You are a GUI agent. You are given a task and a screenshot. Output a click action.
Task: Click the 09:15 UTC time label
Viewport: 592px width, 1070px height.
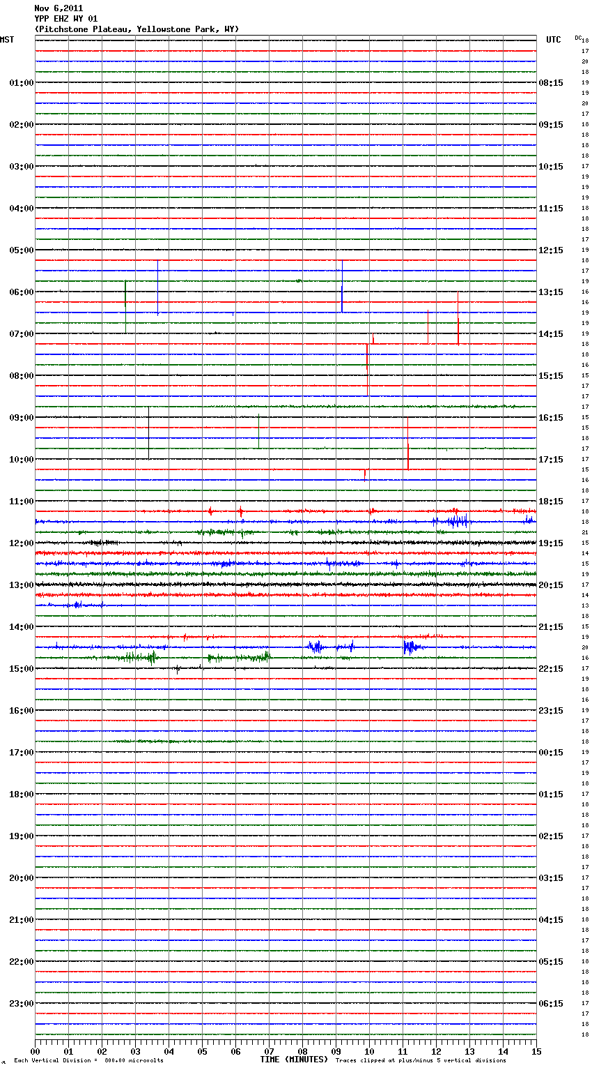tap(551, 125)
